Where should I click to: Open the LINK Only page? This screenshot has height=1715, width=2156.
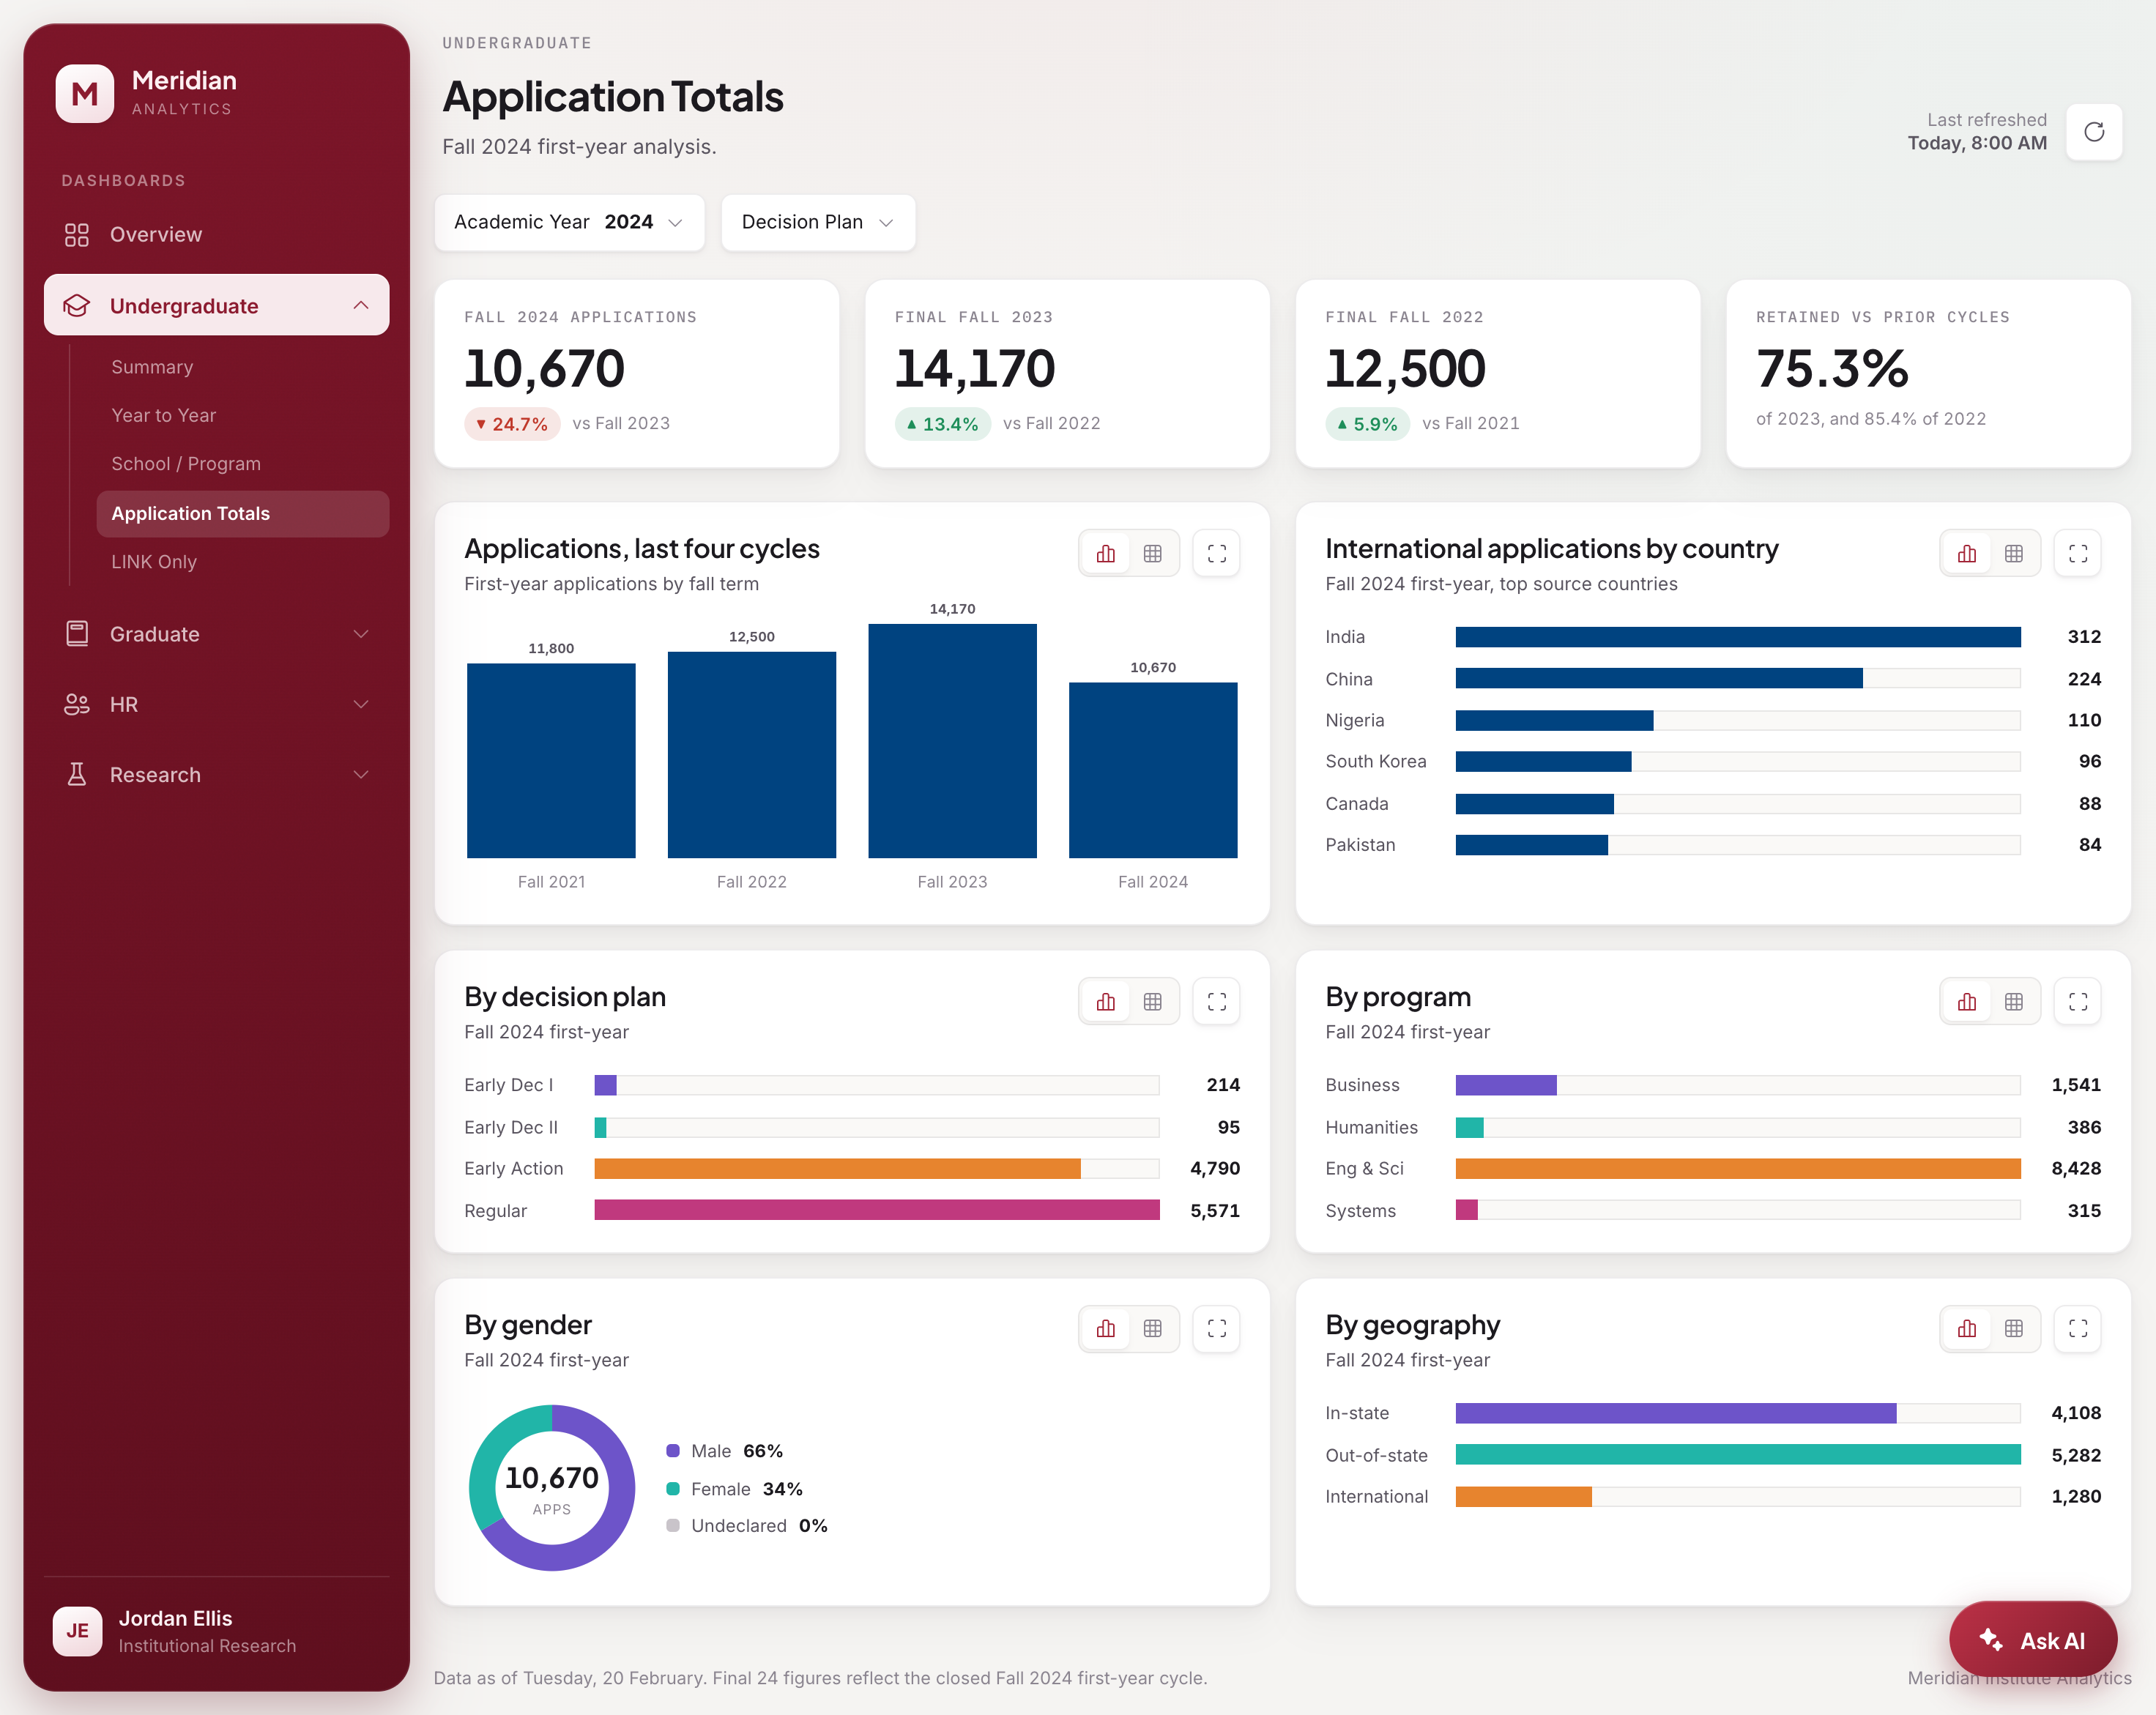[x=243, y=562]
